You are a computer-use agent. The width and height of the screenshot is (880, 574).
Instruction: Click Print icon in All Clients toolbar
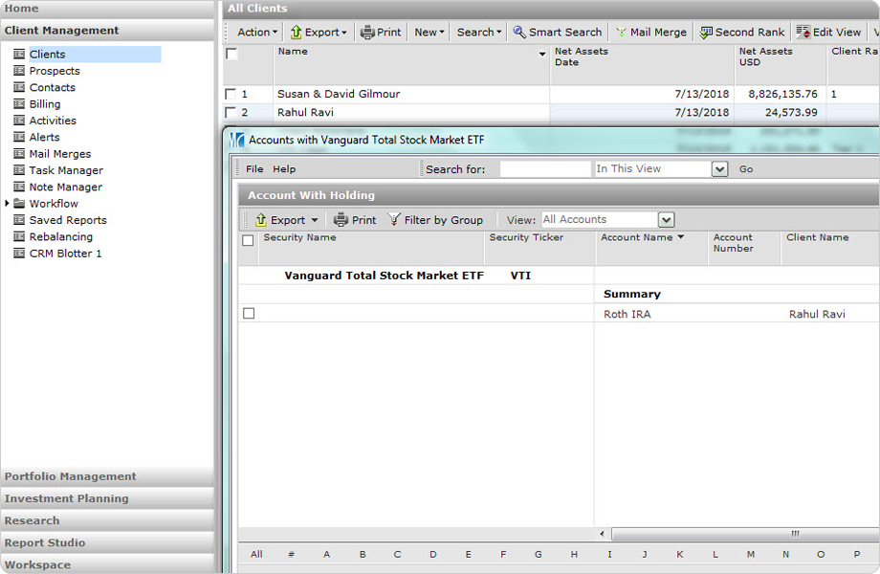pyautogui.click(x=367, y=33)
